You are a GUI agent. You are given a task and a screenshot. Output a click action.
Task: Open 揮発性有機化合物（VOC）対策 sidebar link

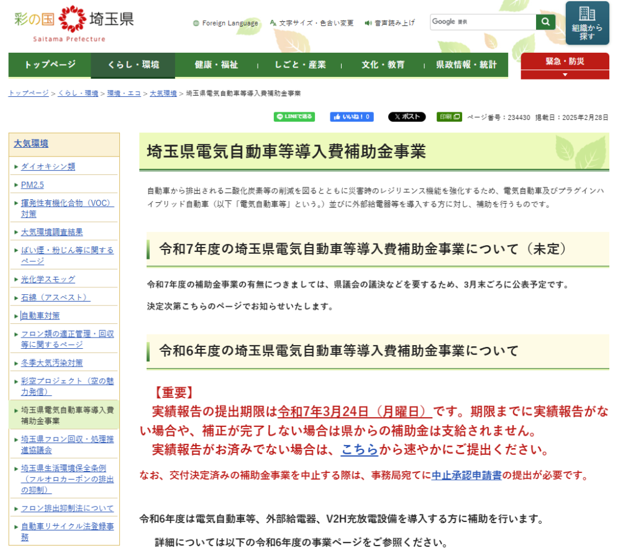click(x=67, y=209)
